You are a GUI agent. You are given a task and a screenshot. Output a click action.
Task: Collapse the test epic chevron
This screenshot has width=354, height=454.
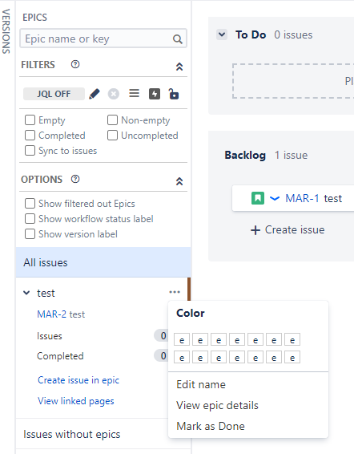(x=26, y=293)
